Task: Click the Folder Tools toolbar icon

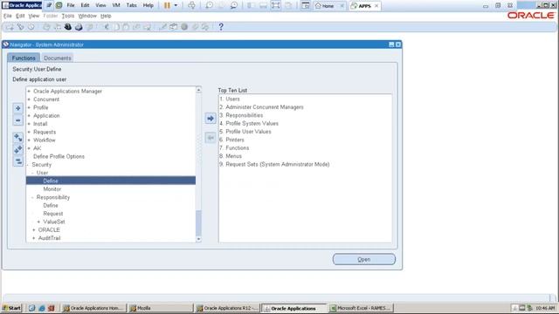Action: (x=205, y=27)
